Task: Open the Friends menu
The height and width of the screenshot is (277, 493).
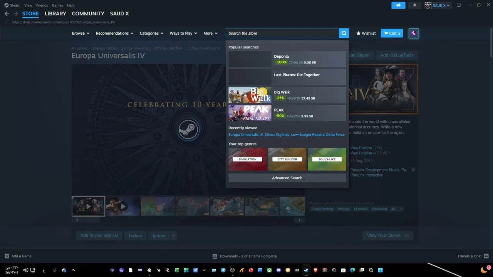Action: pos(42,5)
